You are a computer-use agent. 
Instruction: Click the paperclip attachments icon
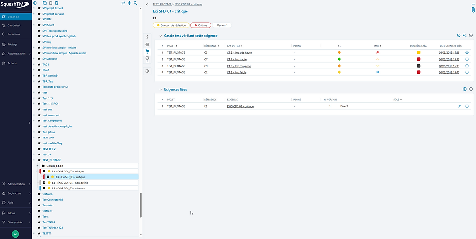(x=473, y=10)
